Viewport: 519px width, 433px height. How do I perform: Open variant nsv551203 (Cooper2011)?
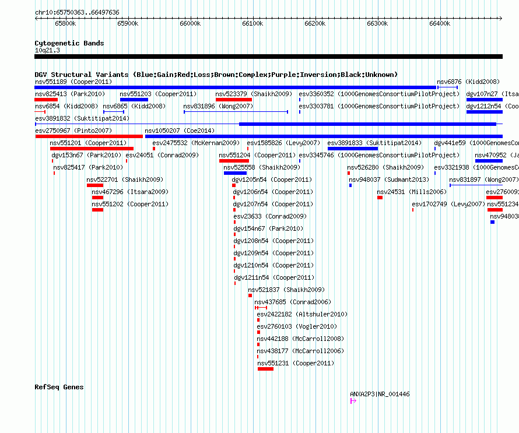tap(158, 94)
